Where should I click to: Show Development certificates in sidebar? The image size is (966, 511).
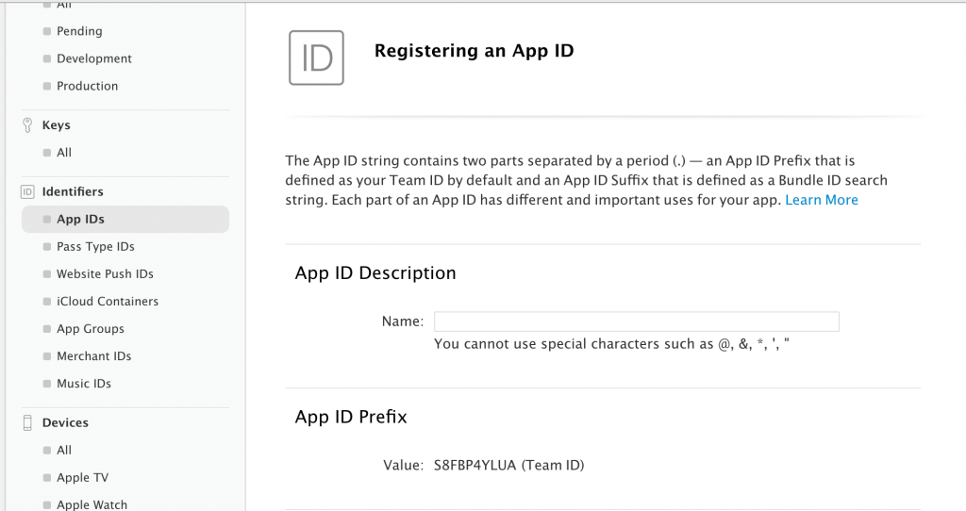point(93,58)
